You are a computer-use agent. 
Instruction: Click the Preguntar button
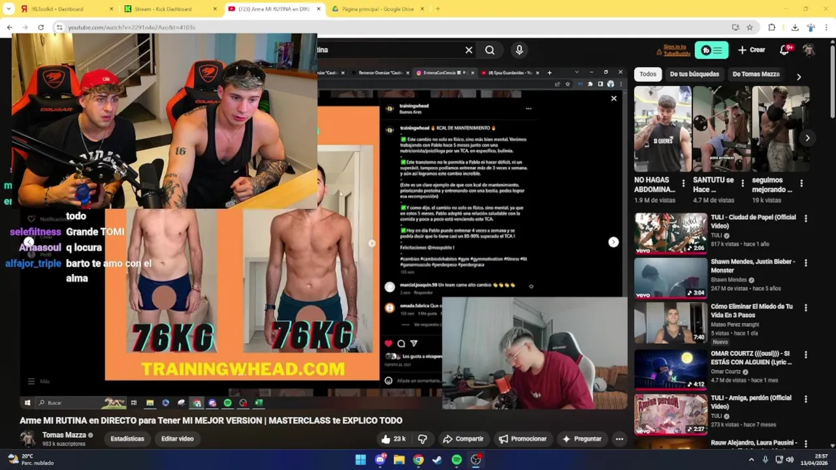[x=582, y=439]
